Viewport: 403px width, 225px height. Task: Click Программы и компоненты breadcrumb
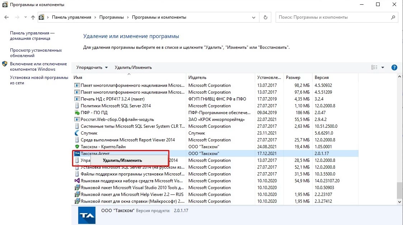click(x=159, y=17)
